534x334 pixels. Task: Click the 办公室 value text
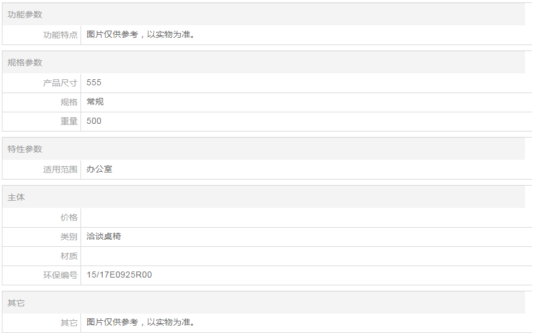click(x=99, y=169)
